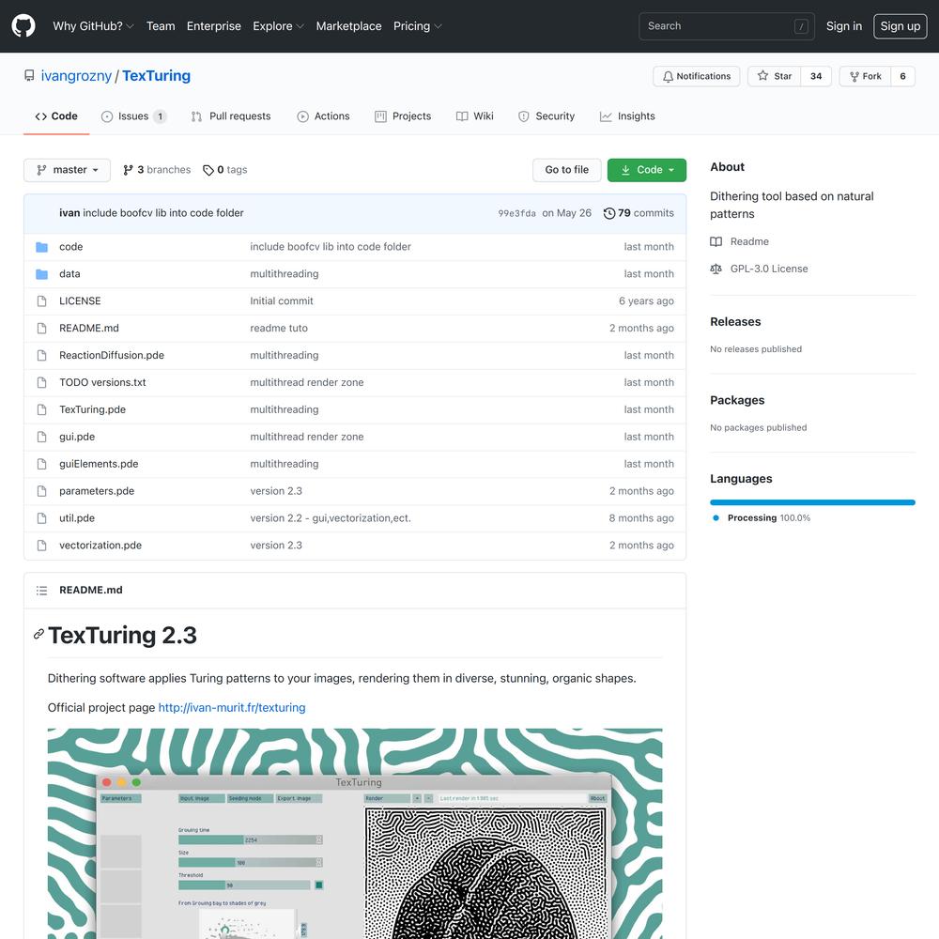Open the Releases section heading
Viewport: 939px width, 939px height.
(735, 321)
